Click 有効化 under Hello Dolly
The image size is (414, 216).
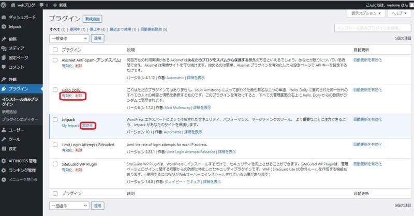point(67,96)
